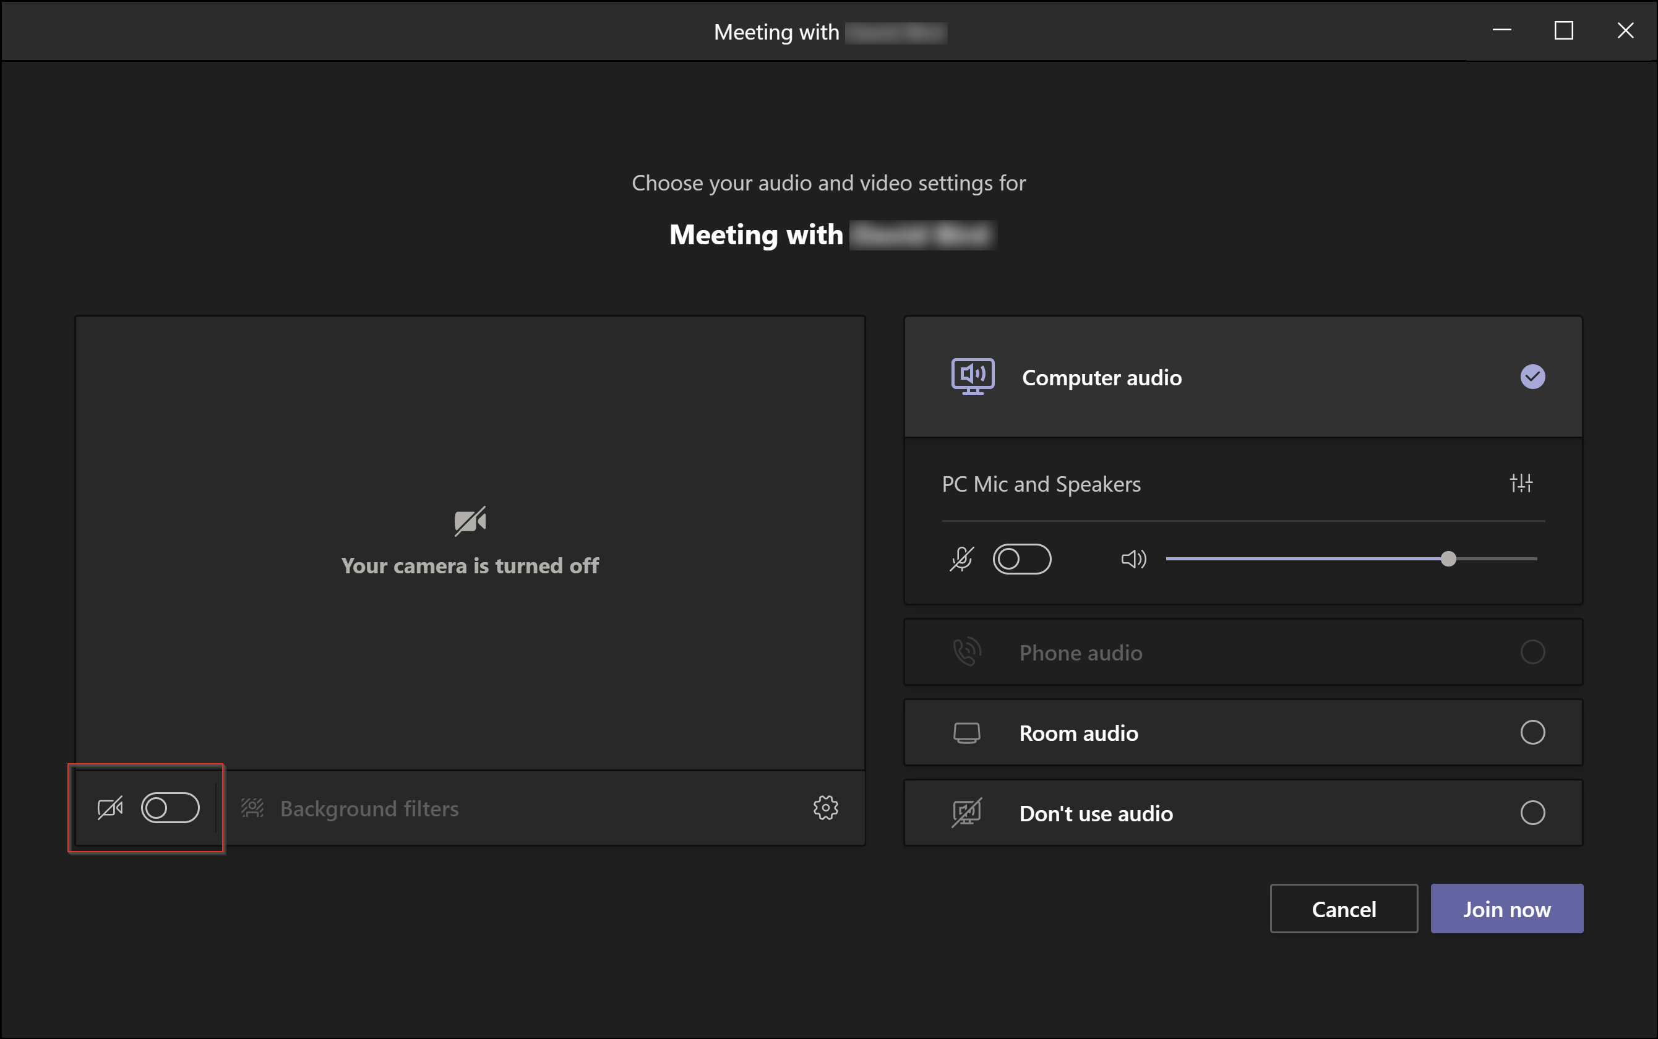Click the PC Mic and Speakers settings icon
1658x1039 pixels.
coord(1521,484)
